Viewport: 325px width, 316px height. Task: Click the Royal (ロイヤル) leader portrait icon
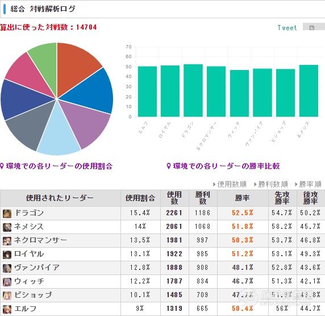coord(7,255)
